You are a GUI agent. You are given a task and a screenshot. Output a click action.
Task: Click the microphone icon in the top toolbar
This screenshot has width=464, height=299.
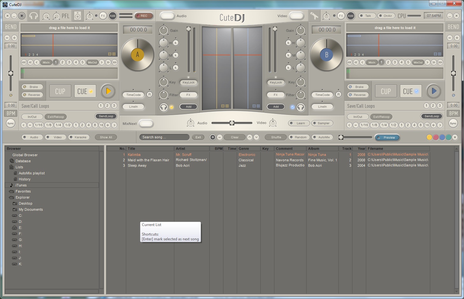[314, 16]
